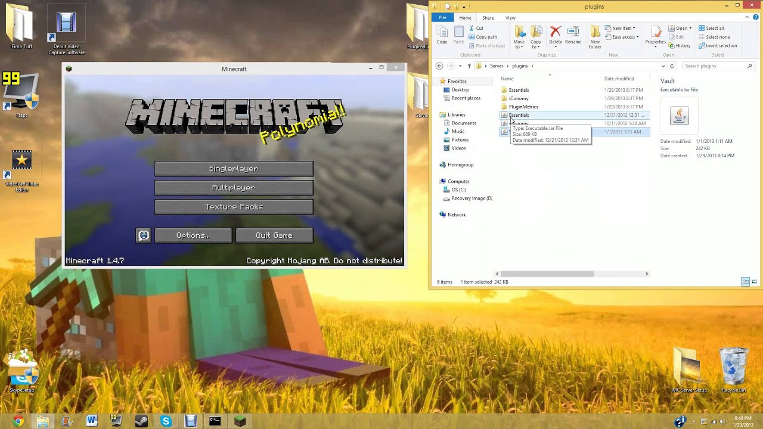The image size is (763, 429).
Task: Click Invert selection in the ribbon
Action: pyautogui.click(x=718, y=45)
